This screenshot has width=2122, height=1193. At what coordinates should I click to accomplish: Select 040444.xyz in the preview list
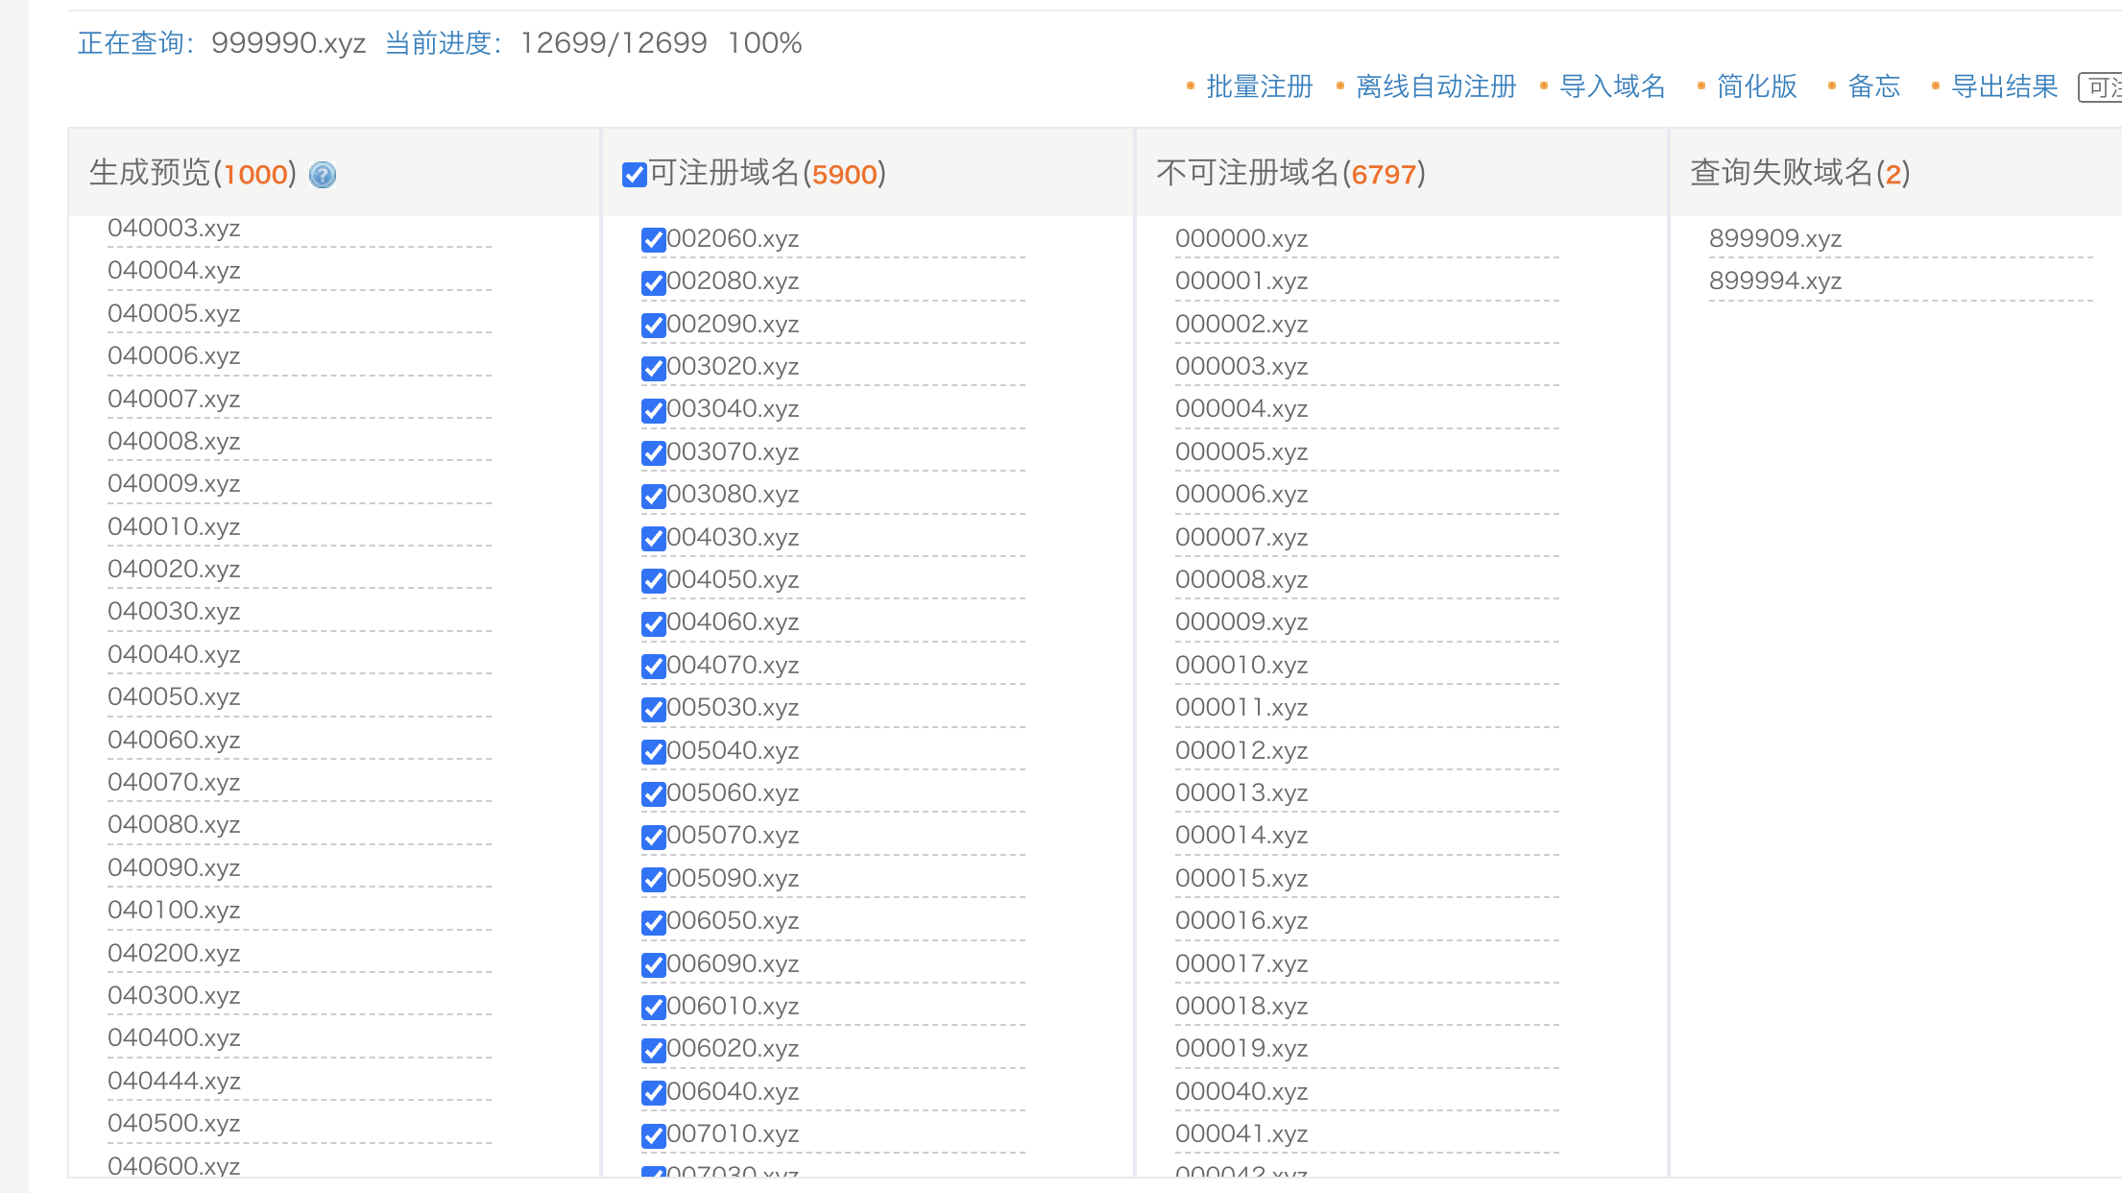tap(174, 1081)
